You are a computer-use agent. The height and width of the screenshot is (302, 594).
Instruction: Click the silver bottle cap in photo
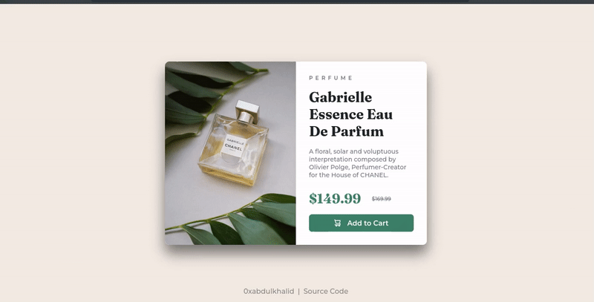[248, 111]
